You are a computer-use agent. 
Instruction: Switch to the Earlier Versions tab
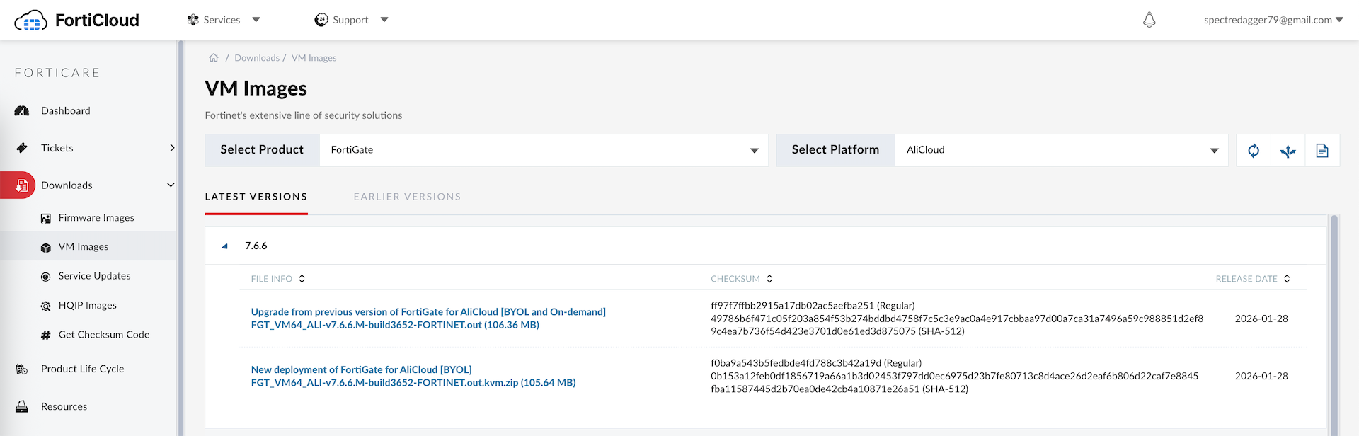(407, 197)
